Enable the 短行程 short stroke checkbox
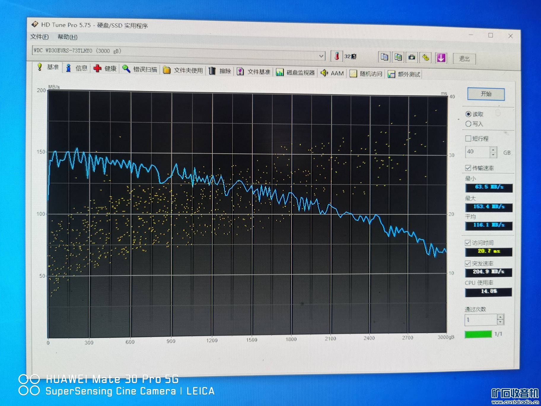Viewport: 541px width, 406px height. 468,138
